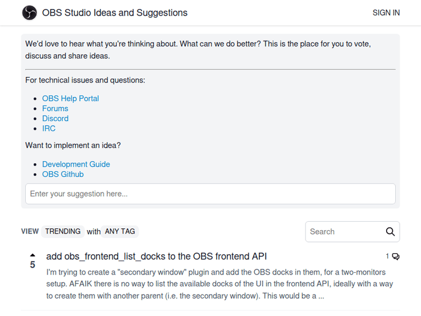Open the OBS Github link

click(x=63, y=175)
